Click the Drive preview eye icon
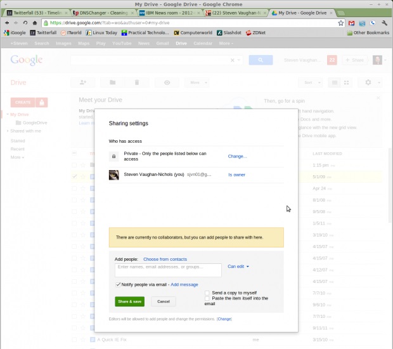The height and width of the screenshot is (349, 393). tap(167, 82)
